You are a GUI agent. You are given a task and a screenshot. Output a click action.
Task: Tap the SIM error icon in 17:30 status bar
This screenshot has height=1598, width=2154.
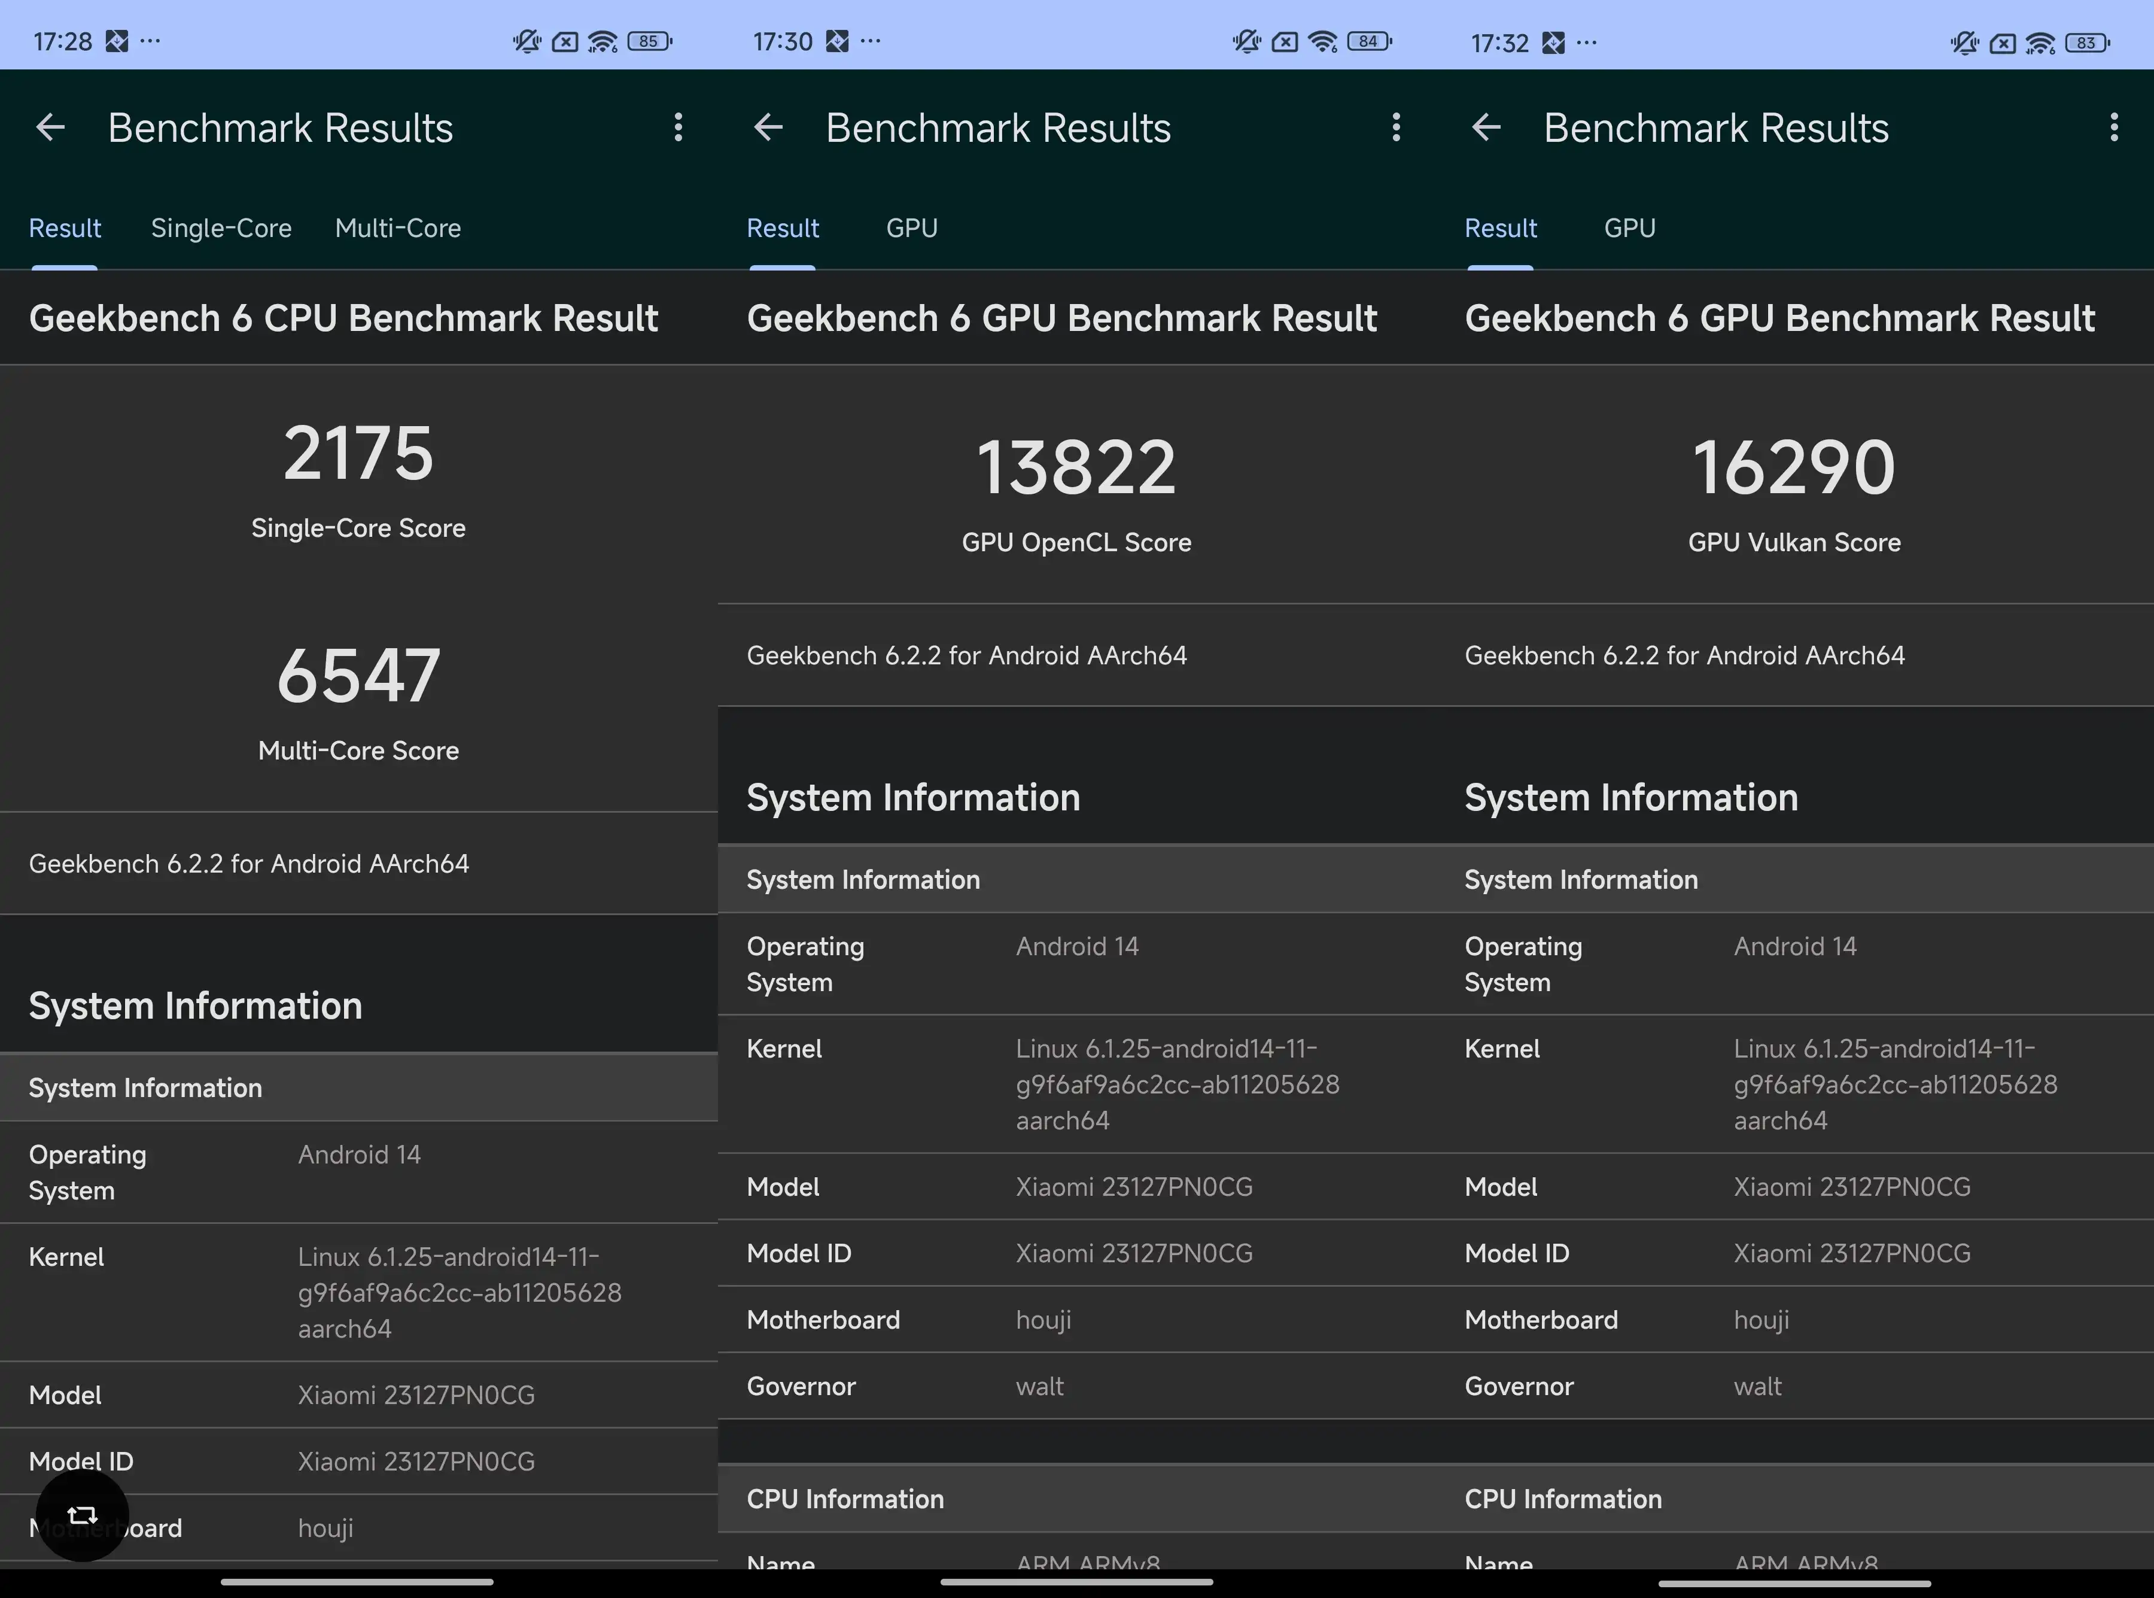click(1285, 41)
